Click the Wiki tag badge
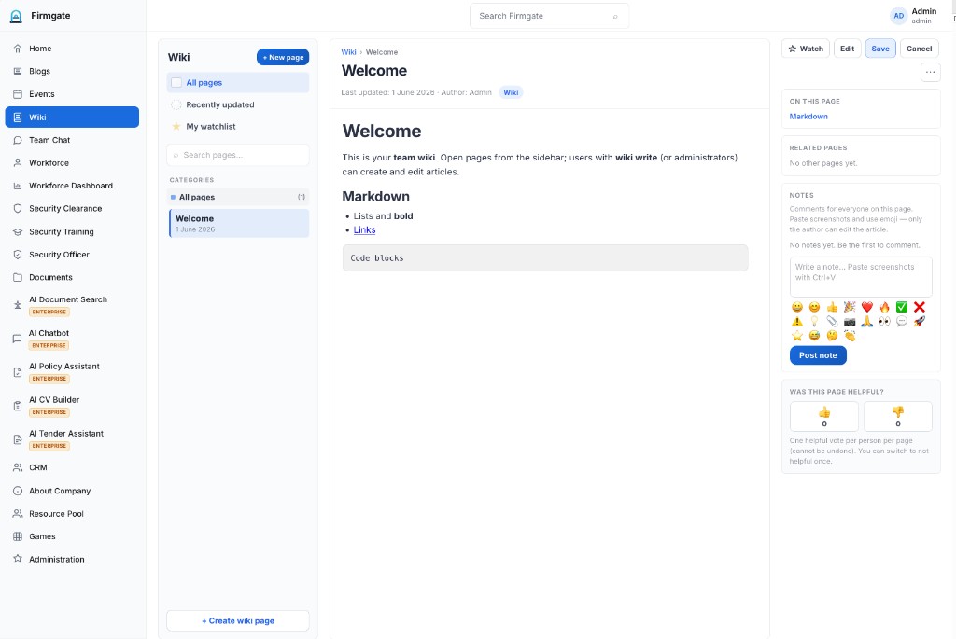The image size is (956, 639). tap(511, 92)
